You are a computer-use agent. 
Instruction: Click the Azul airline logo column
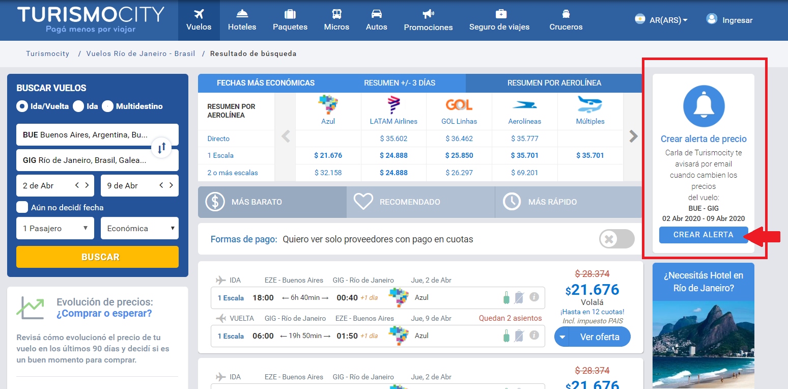328,105
